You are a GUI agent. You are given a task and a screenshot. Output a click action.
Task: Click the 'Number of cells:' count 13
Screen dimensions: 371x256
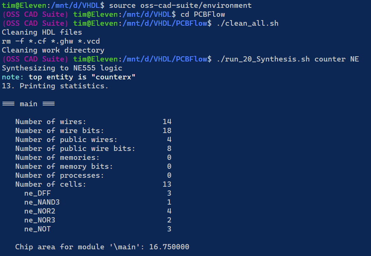pos(167,184)
